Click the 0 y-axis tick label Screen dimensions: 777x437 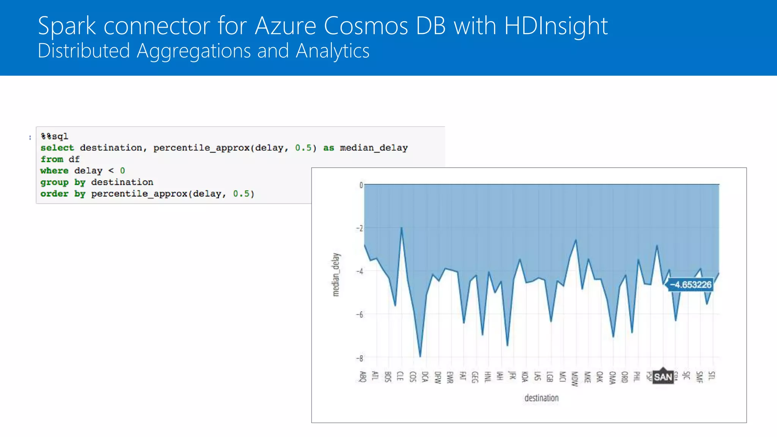[361, 185]
